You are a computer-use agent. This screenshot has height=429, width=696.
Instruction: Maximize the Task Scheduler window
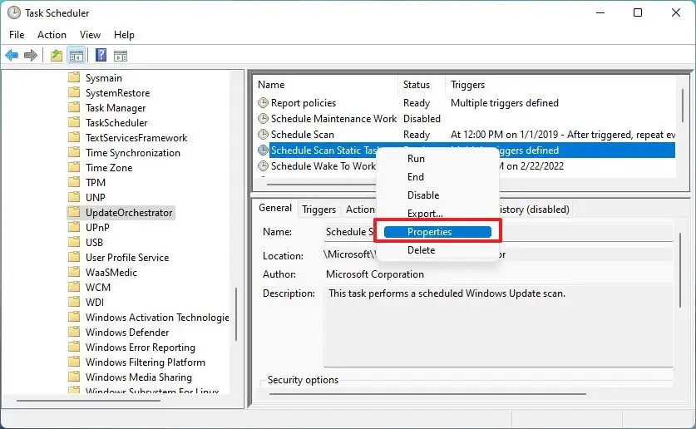coord(638,12)
